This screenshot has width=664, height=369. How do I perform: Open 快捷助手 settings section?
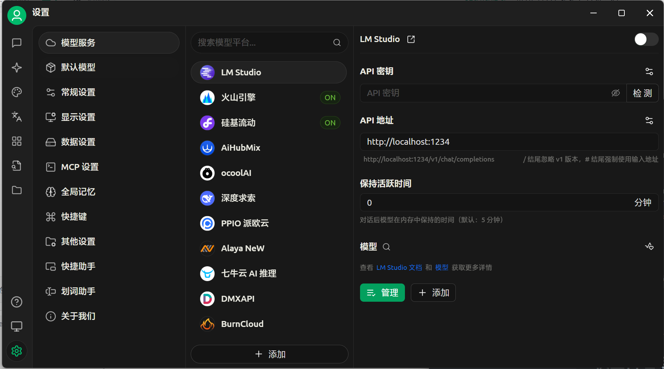(109, 266)
